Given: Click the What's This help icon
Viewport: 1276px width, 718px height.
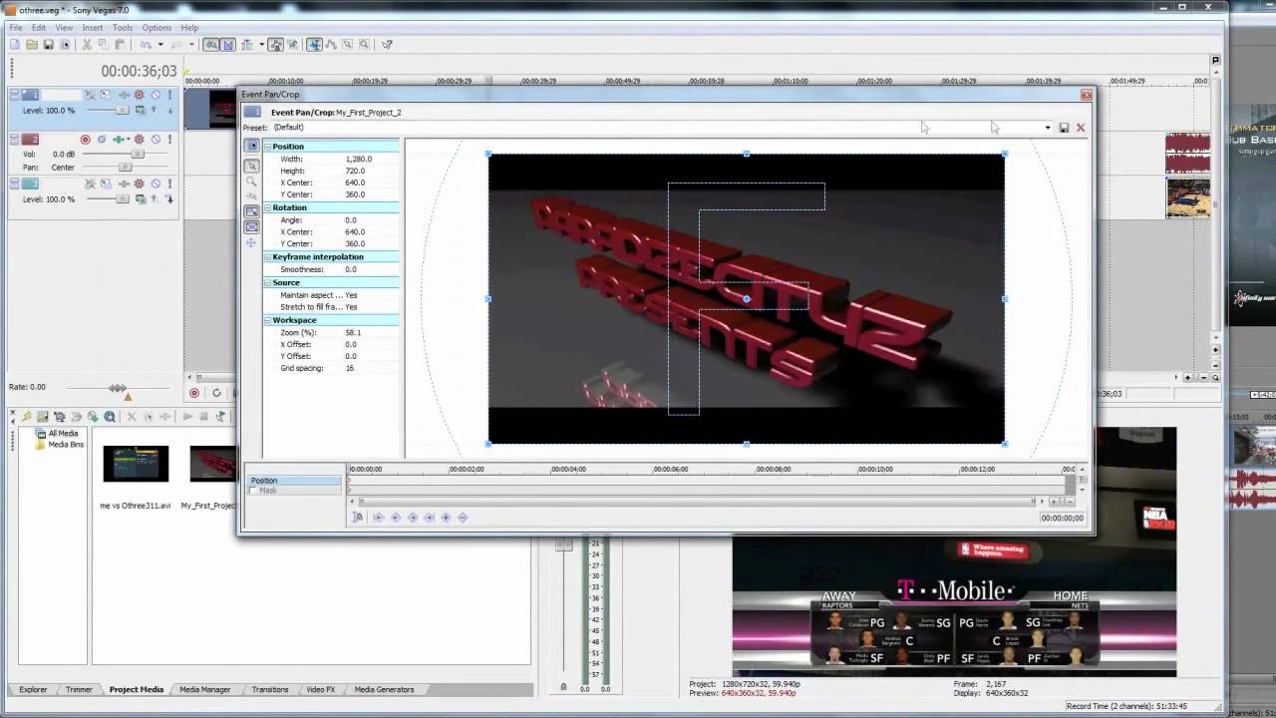Looking at the screenshot, I should tap(387, 45).
